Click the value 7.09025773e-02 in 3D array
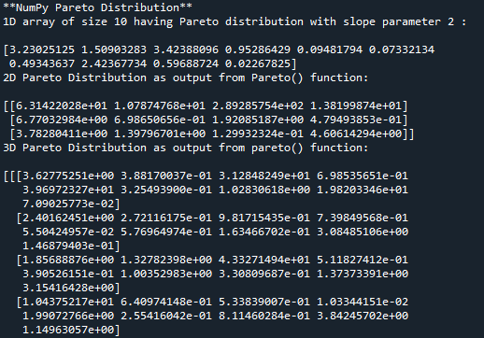 [68, 204]
